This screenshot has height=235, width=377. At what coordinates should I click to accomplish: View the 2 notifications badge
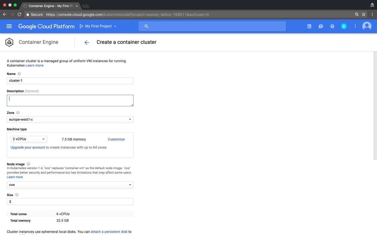(344, 26)
